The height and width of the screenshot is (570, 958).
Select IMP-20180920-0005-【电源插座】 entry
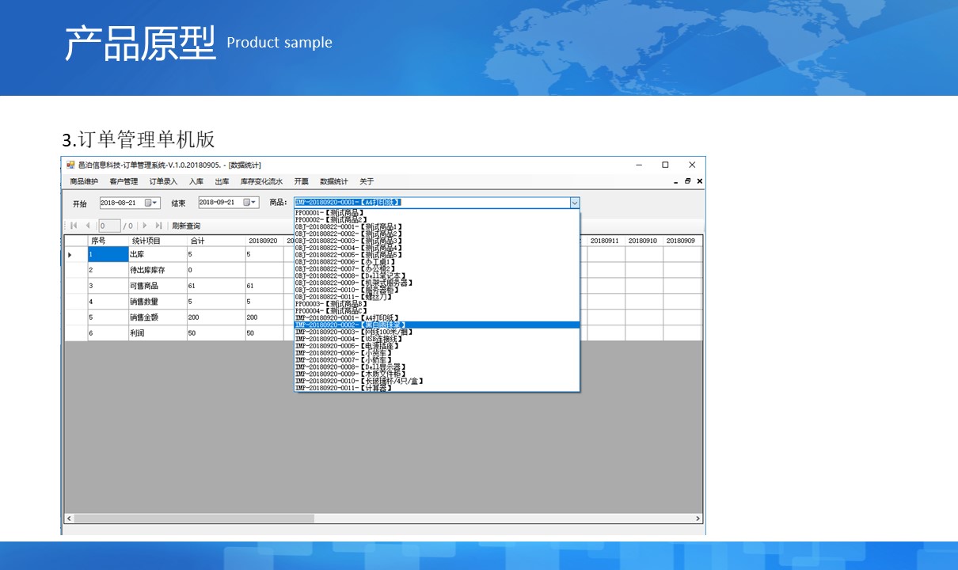click(437, 346)
